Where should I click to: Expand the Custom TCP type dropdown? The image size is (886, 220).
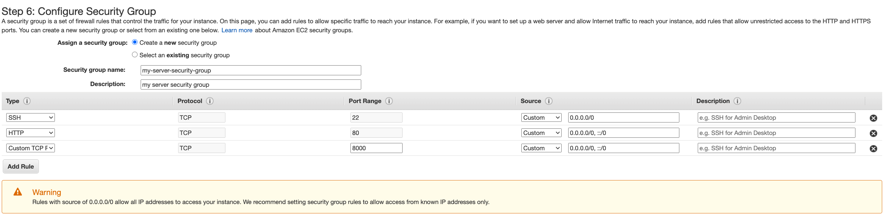31,148
